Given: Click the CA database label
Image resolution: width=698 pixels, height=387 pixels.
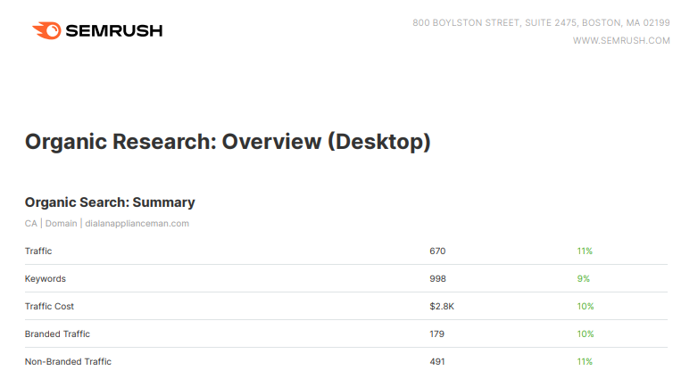Looking at the screenshot, I should tap(30, 224).
